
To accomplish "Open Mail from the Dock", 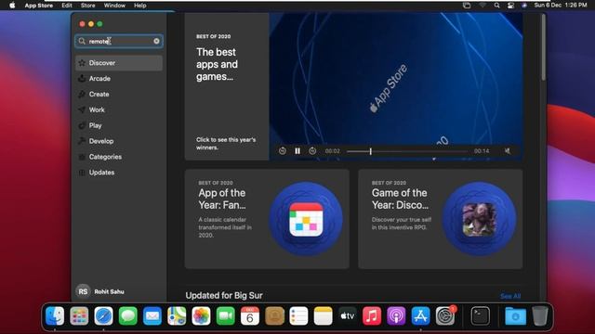I will tap(152, 315).
